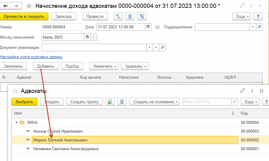The height and width of the screenshot is (161, 269).
Task: Click in the Поиск search field
Action: [207, 102]
